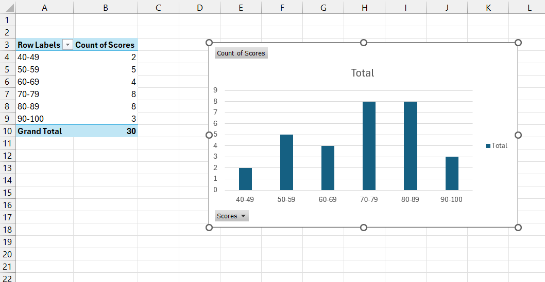Select the 90-100 bar in chart
The image size is (545, 282).
coord(452,173)
